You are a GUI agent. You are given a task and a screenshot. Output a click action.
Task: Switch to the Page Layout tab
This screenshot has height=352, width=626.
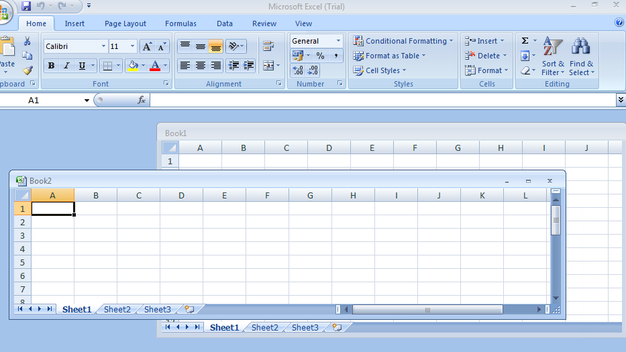pyautogui.click(x=125, y=23)
